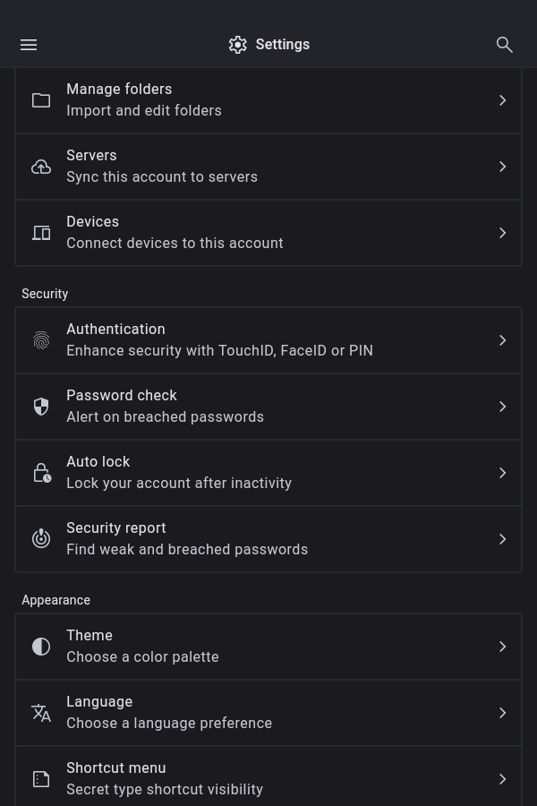The height and width of the screenshot is (806, 537).
Task: Click the Manage folders folder icon
Action: (x=41, y=100)
